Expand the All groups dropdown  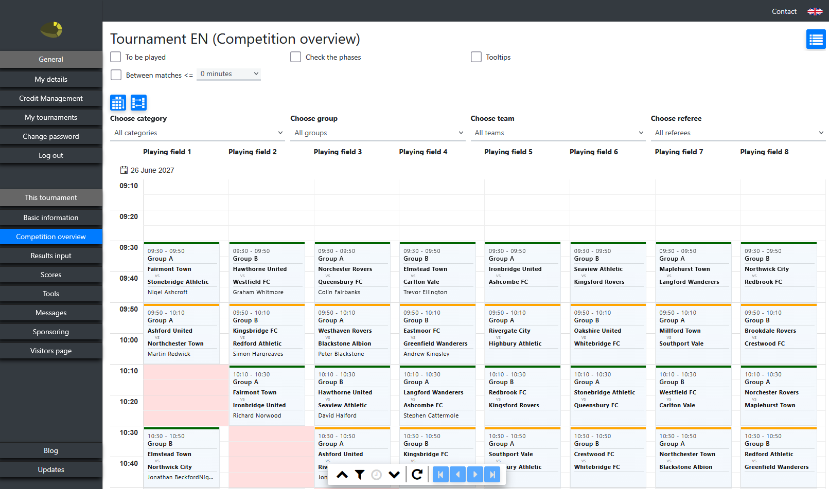point(378,133)
